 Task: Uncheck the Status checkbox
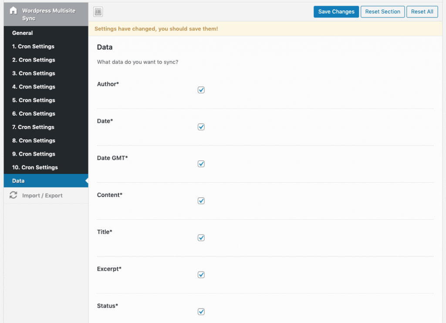(201, 312)
